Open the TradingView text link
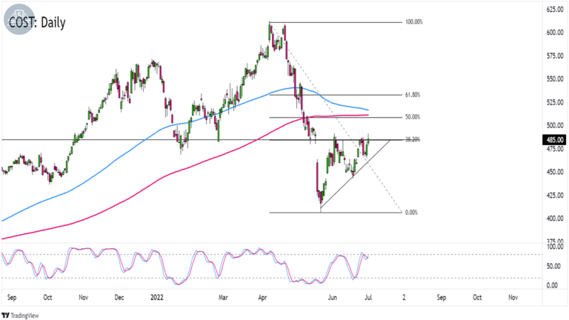This screenshot has width=569, height=320. point(24,316)
